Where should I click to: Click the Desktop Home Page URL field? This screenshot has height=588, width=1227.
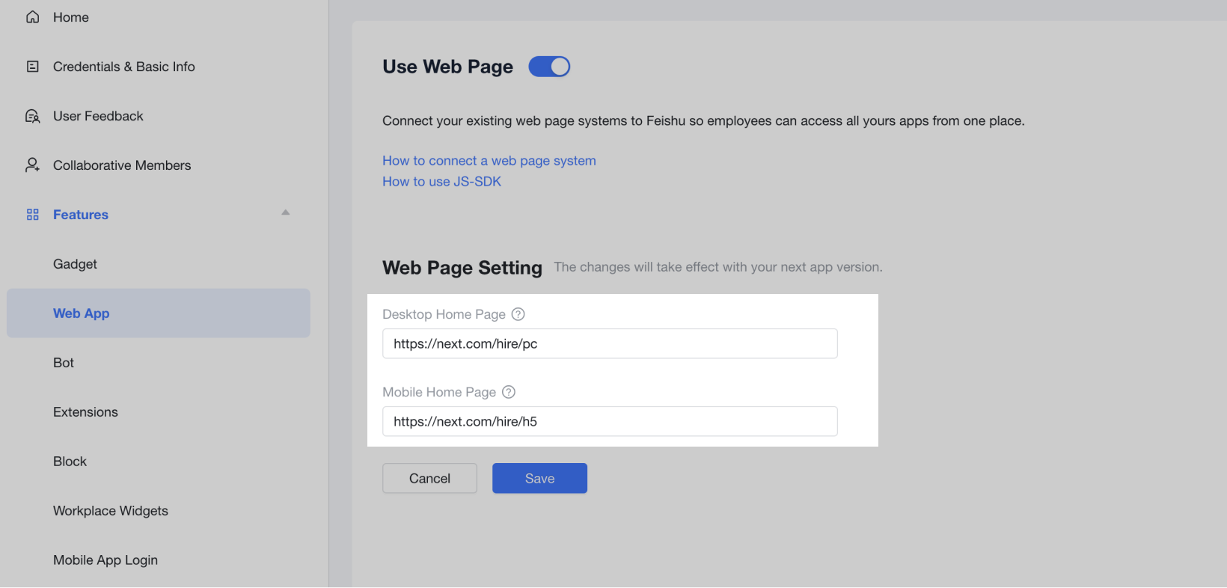point(610,343)
